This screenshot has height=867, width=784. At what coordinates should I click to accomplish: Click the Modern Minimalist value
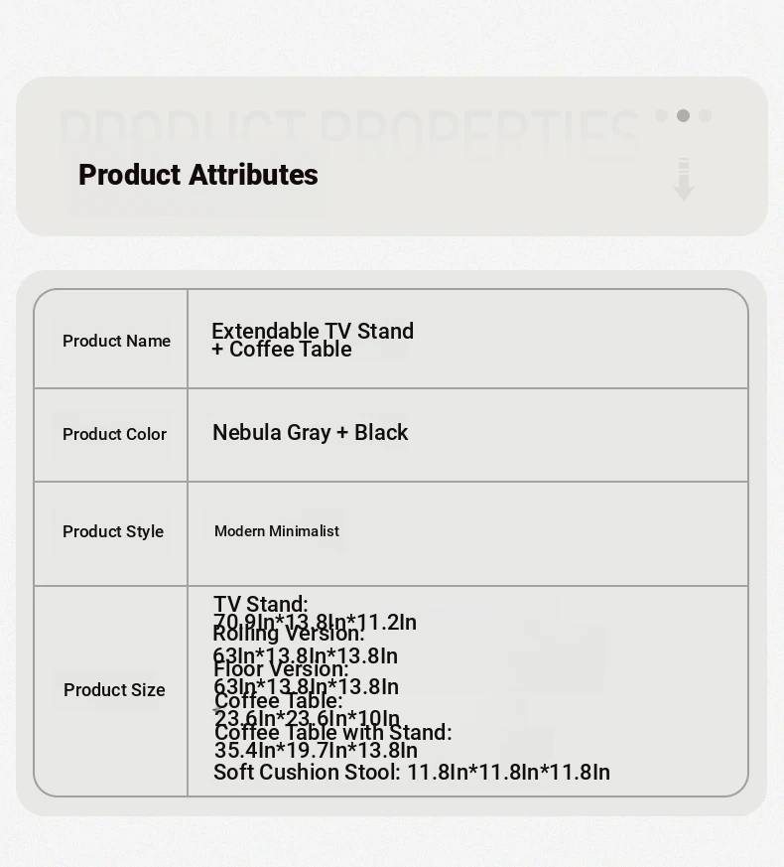pyautogui.click(x=277, y=530)
